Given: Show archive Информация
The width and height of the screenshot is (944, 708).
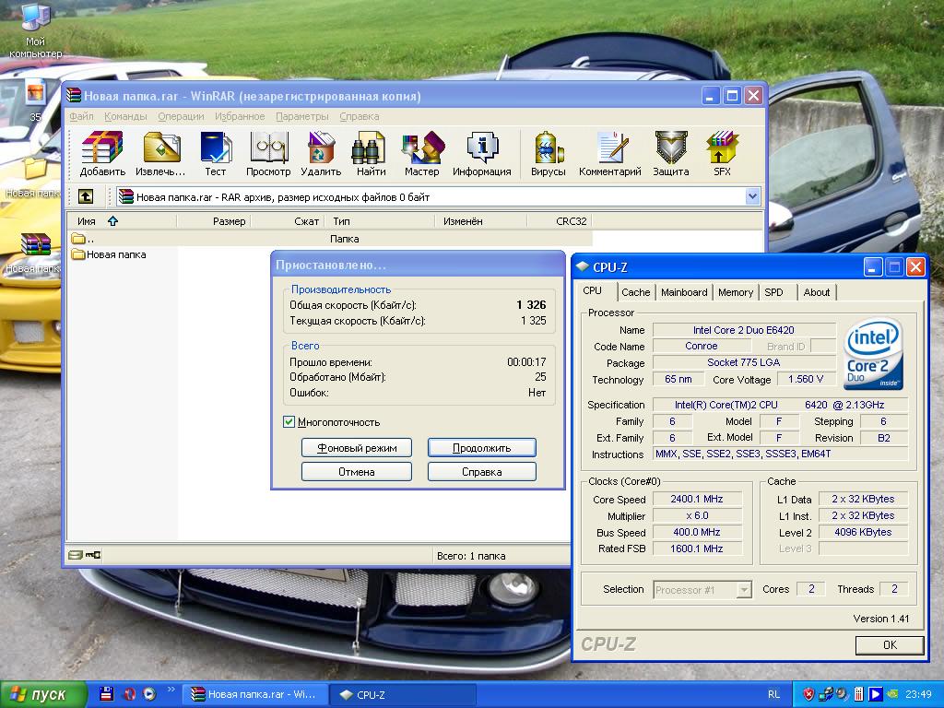Looking at the screenshot, I should click(481, 154).
